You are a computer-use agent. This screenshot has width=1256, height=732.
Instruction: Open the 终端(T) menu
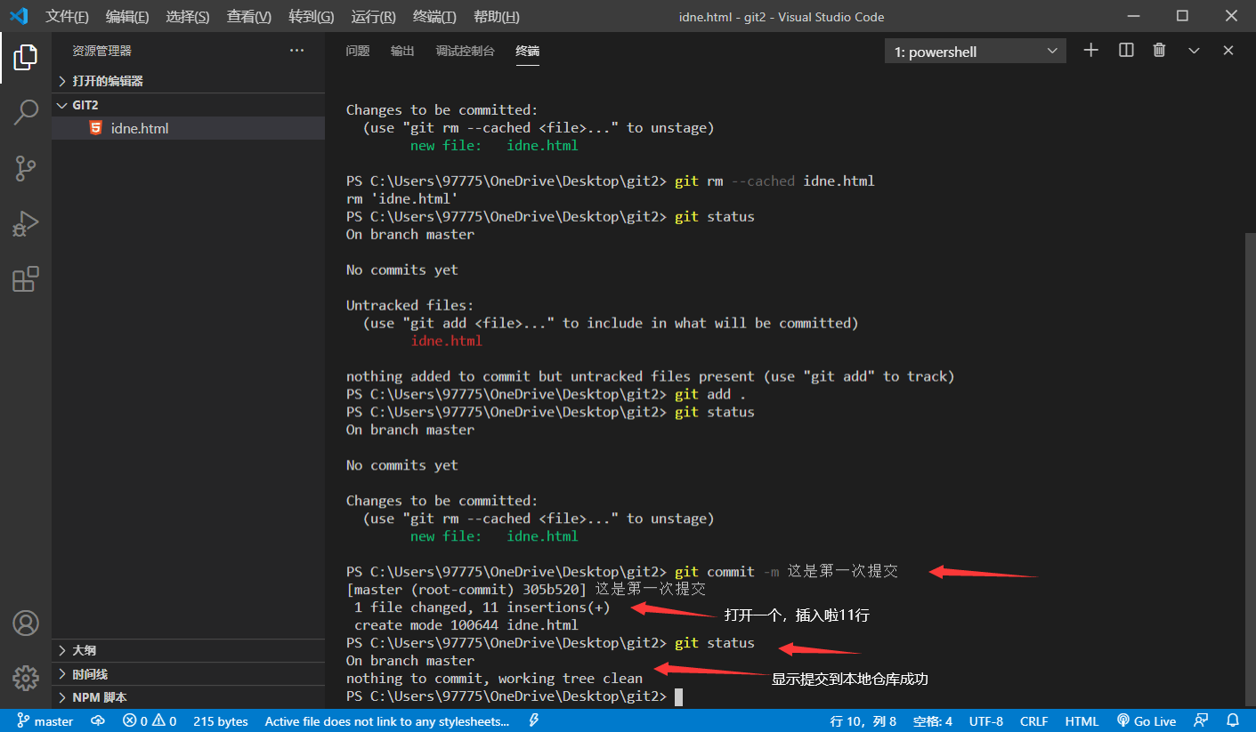tap(435, 17)
